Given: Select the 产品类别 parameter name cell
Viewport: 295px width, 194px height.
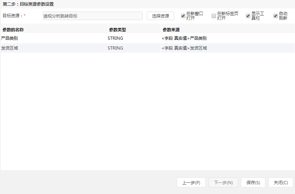Looking at the screenshot, I should [54, 38].
